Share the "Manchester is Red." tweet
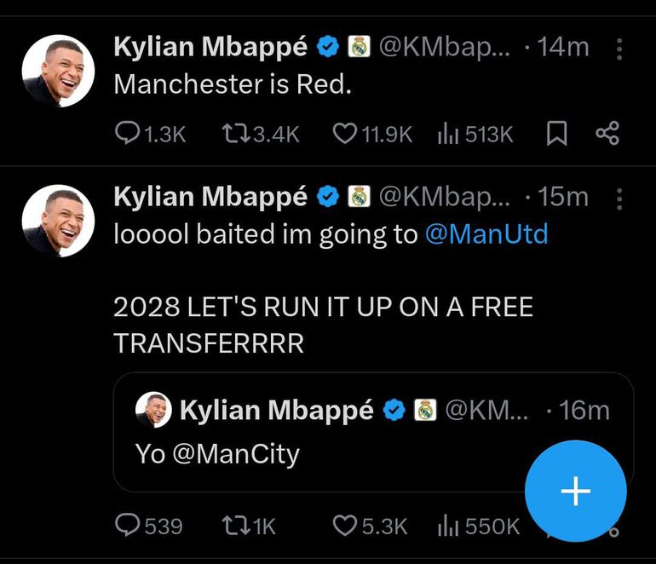Screen dimensions: 656x564 click(x=607, y=134)
